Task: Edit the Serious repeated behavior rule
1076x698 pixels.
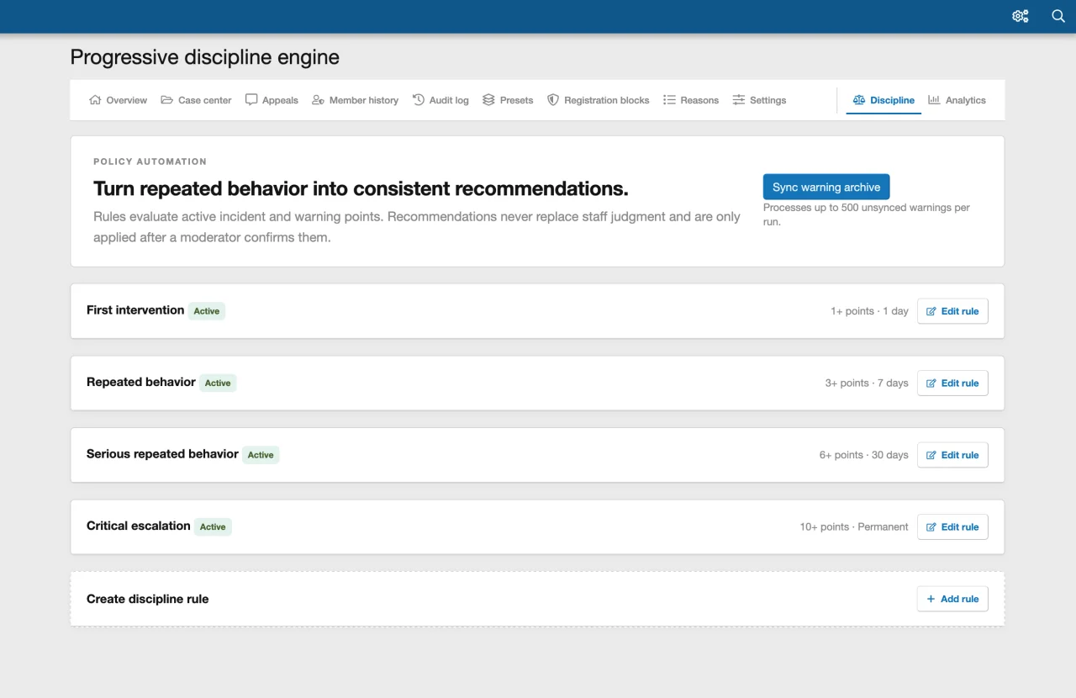Action: coord(952,455)
